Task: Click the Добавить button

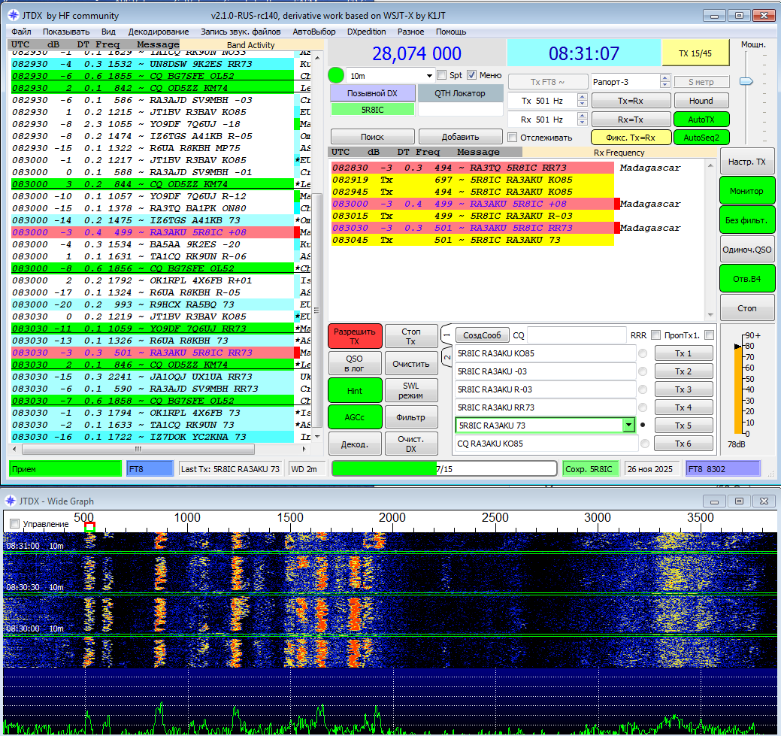Action: pos(460,137)
